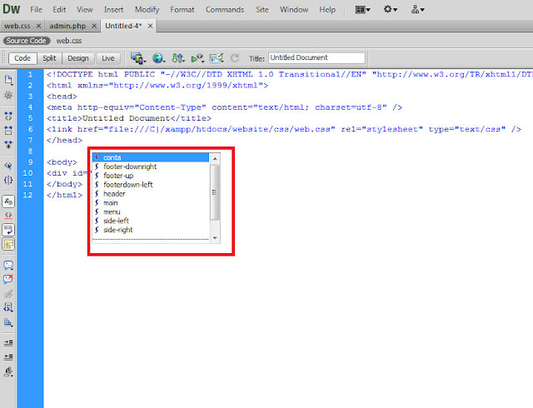Open the Extend Dreamweaver gear menu

click(391, 9)
